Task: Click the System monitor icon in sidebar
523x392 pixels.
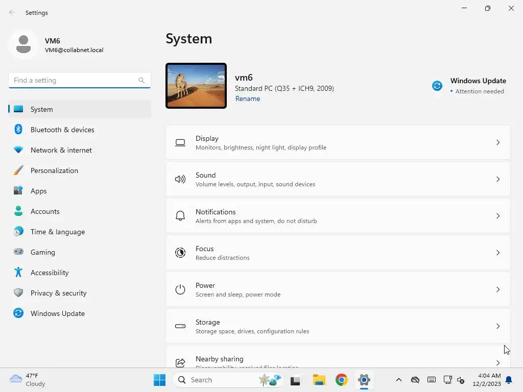Action: (18, 109)
